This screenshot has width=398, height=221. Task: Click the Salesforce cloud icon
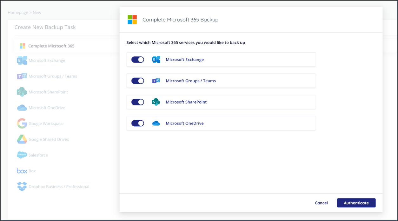click(x=22, y=155)
